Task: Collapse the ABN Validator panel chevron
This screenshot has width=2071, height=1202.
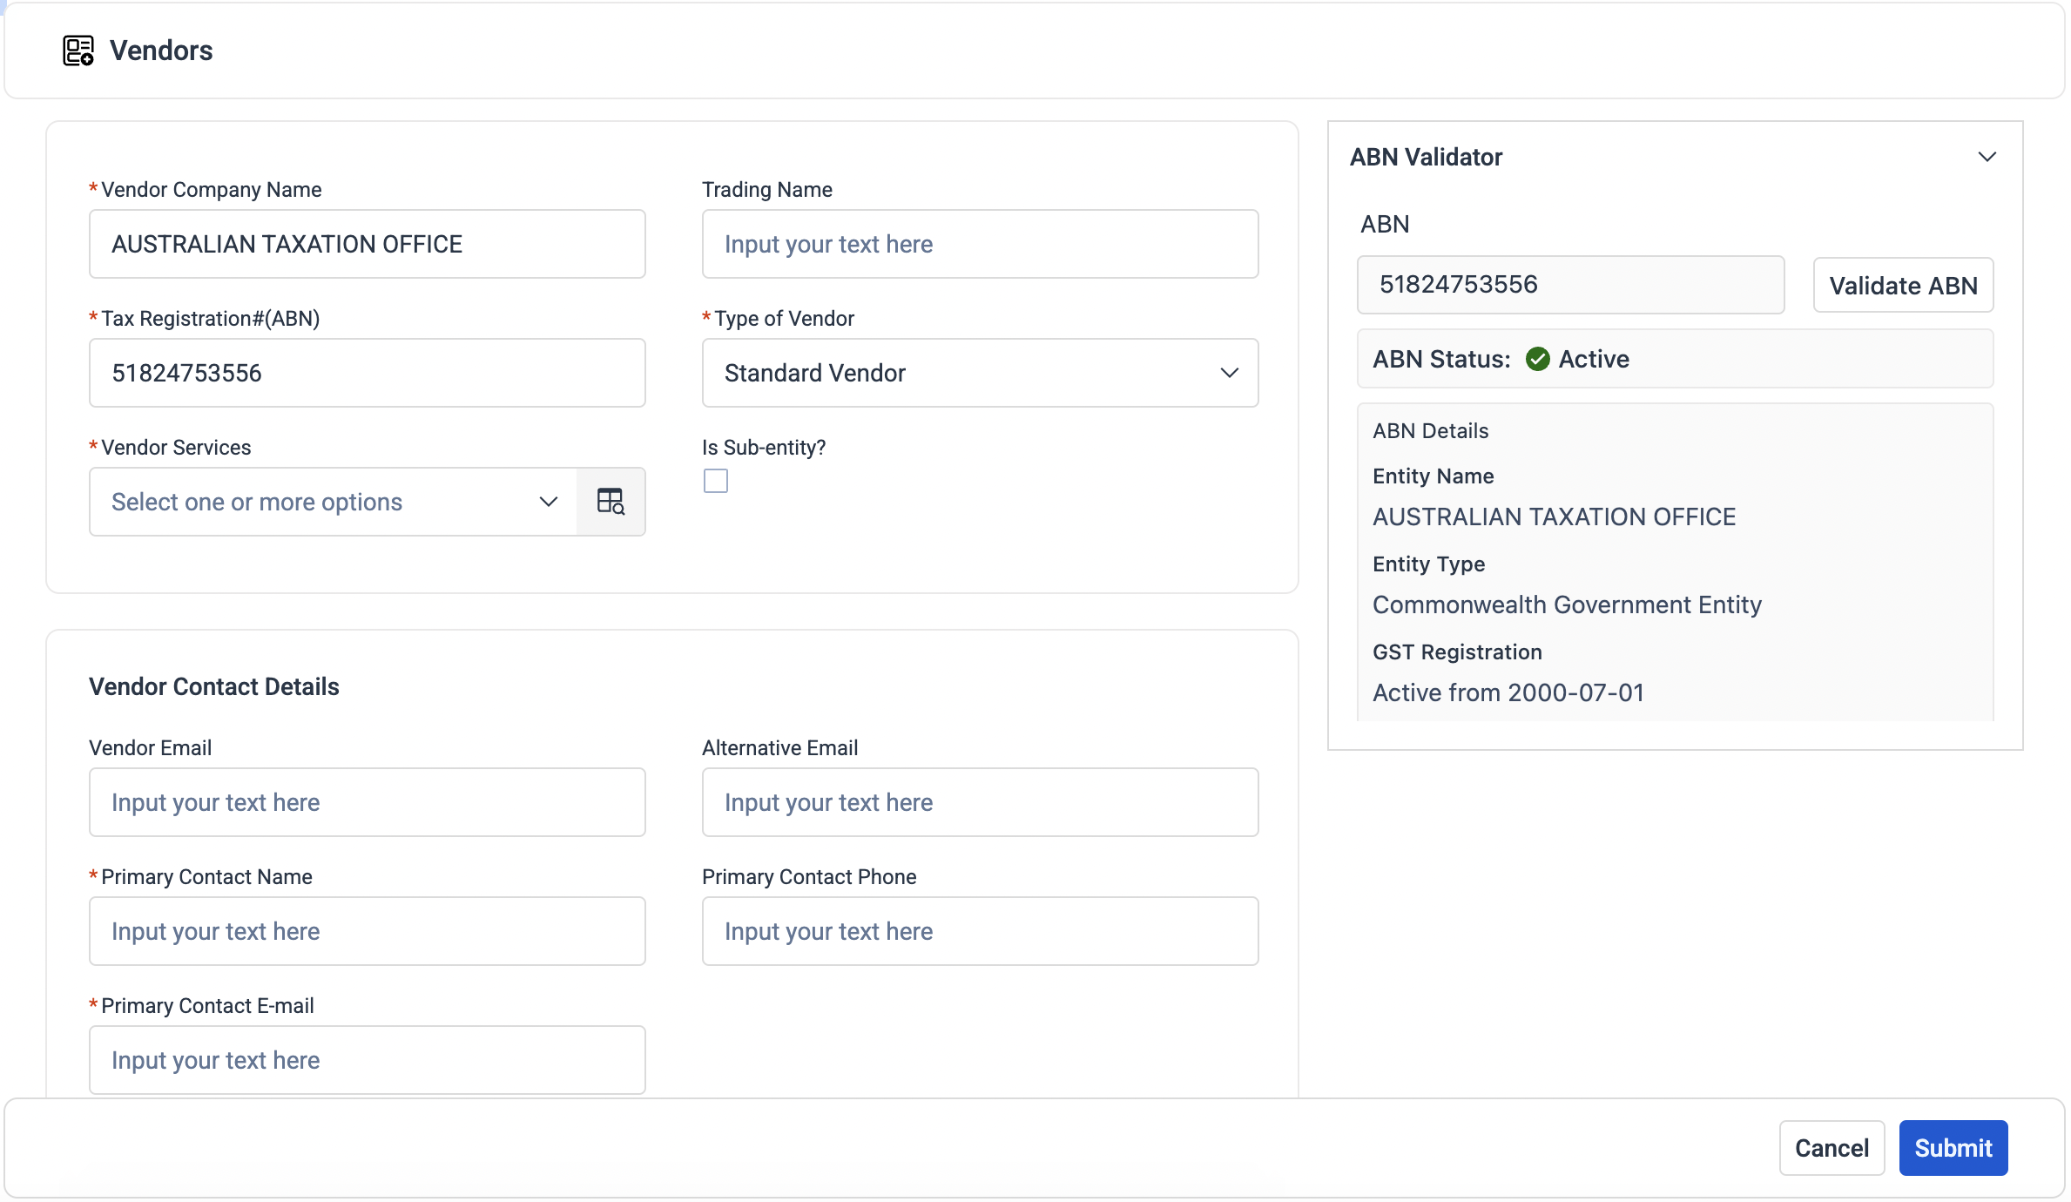Action: [x=1987, y=157]
